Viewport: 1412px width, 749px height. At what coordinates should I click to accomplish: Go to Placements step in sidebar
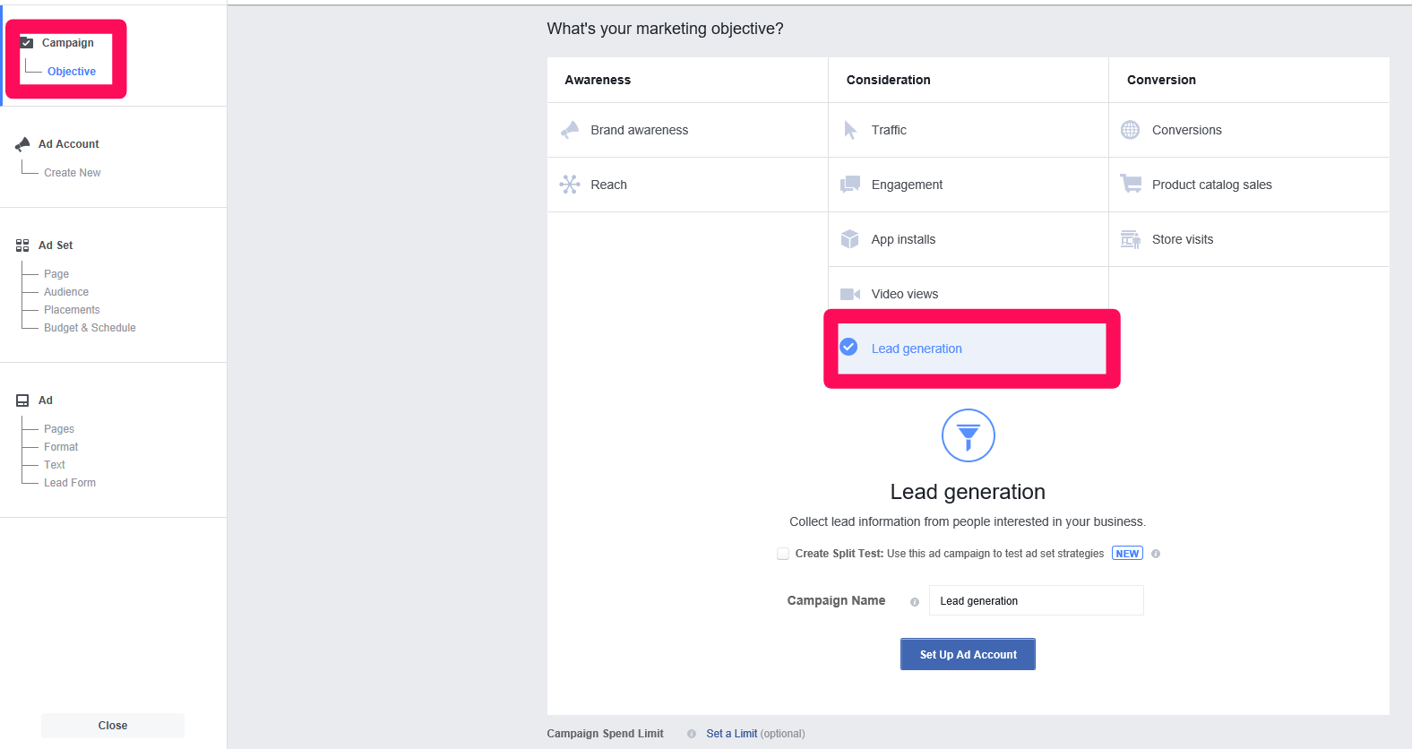pyautogui.click(x=72, y=310)
